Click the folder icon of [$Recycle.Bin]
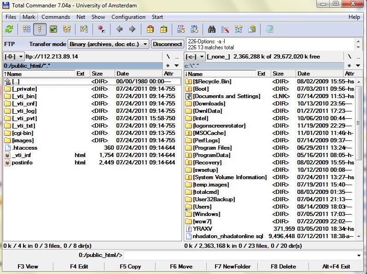 189,82
